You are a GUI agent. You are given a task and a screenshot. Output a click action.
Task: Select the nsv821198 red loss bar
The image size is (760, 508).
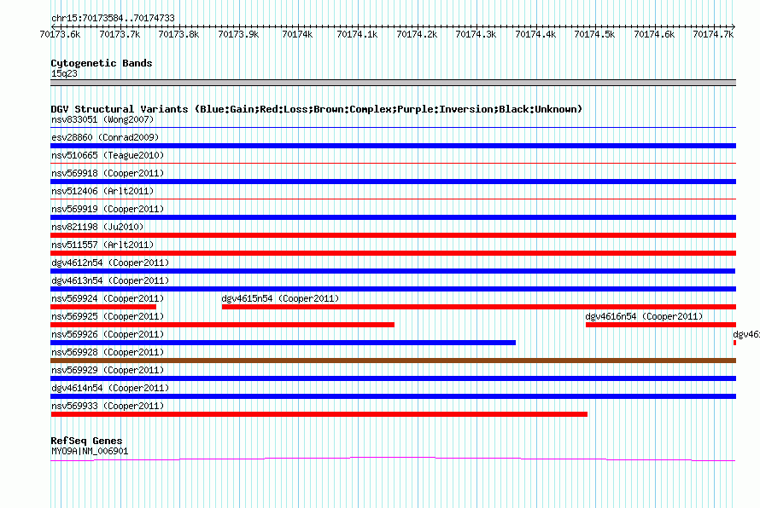pyautogui.click(x=393, y=235)
